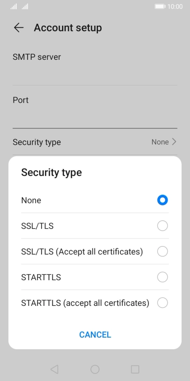Image resolution: width=190 pixels, height=381 pixels.
Task: Tap the Android back navigation triangle
Action: pos(54,369)
